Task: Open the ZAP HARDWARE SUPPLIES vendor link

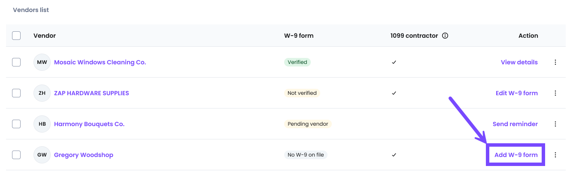Action: click(91, 93)
